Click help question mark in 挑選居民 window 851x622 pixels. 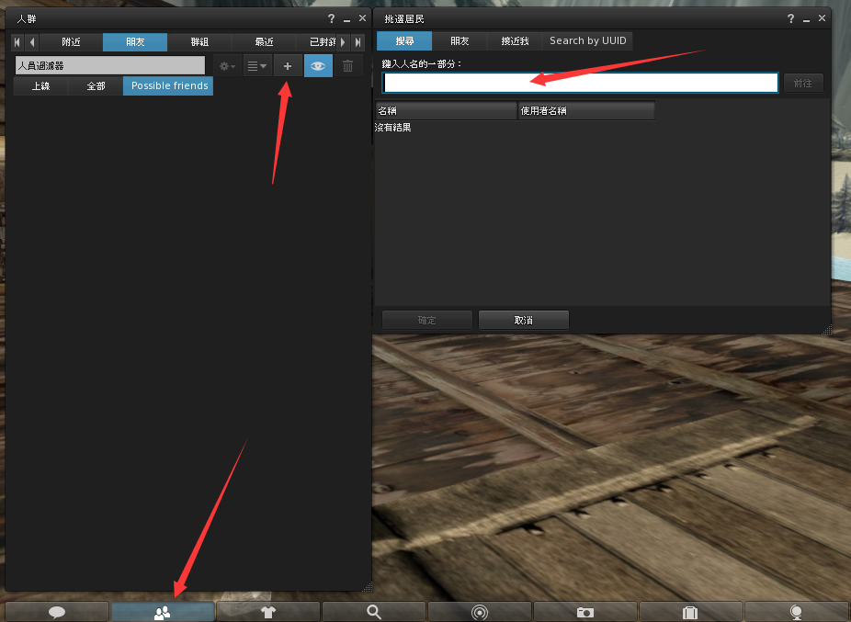click(790, 18)
